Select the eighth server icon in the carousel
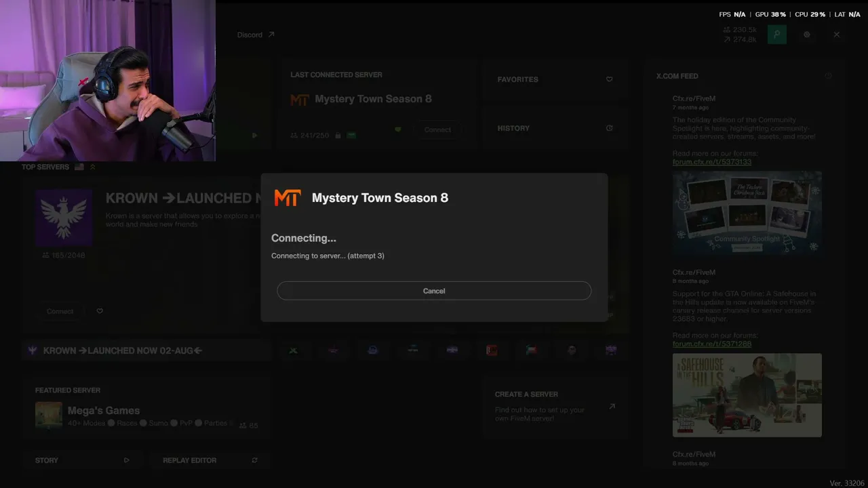The height and width of the screenshot is (488, 868). tap(572, 350)
